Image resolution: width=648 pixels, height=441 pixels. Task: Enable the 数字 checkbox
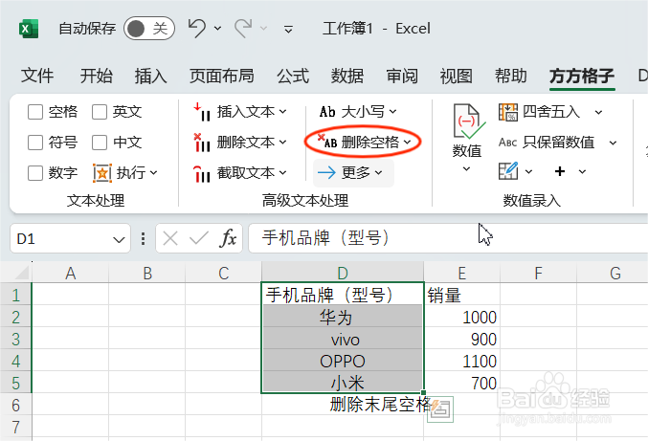pos(35,173)
